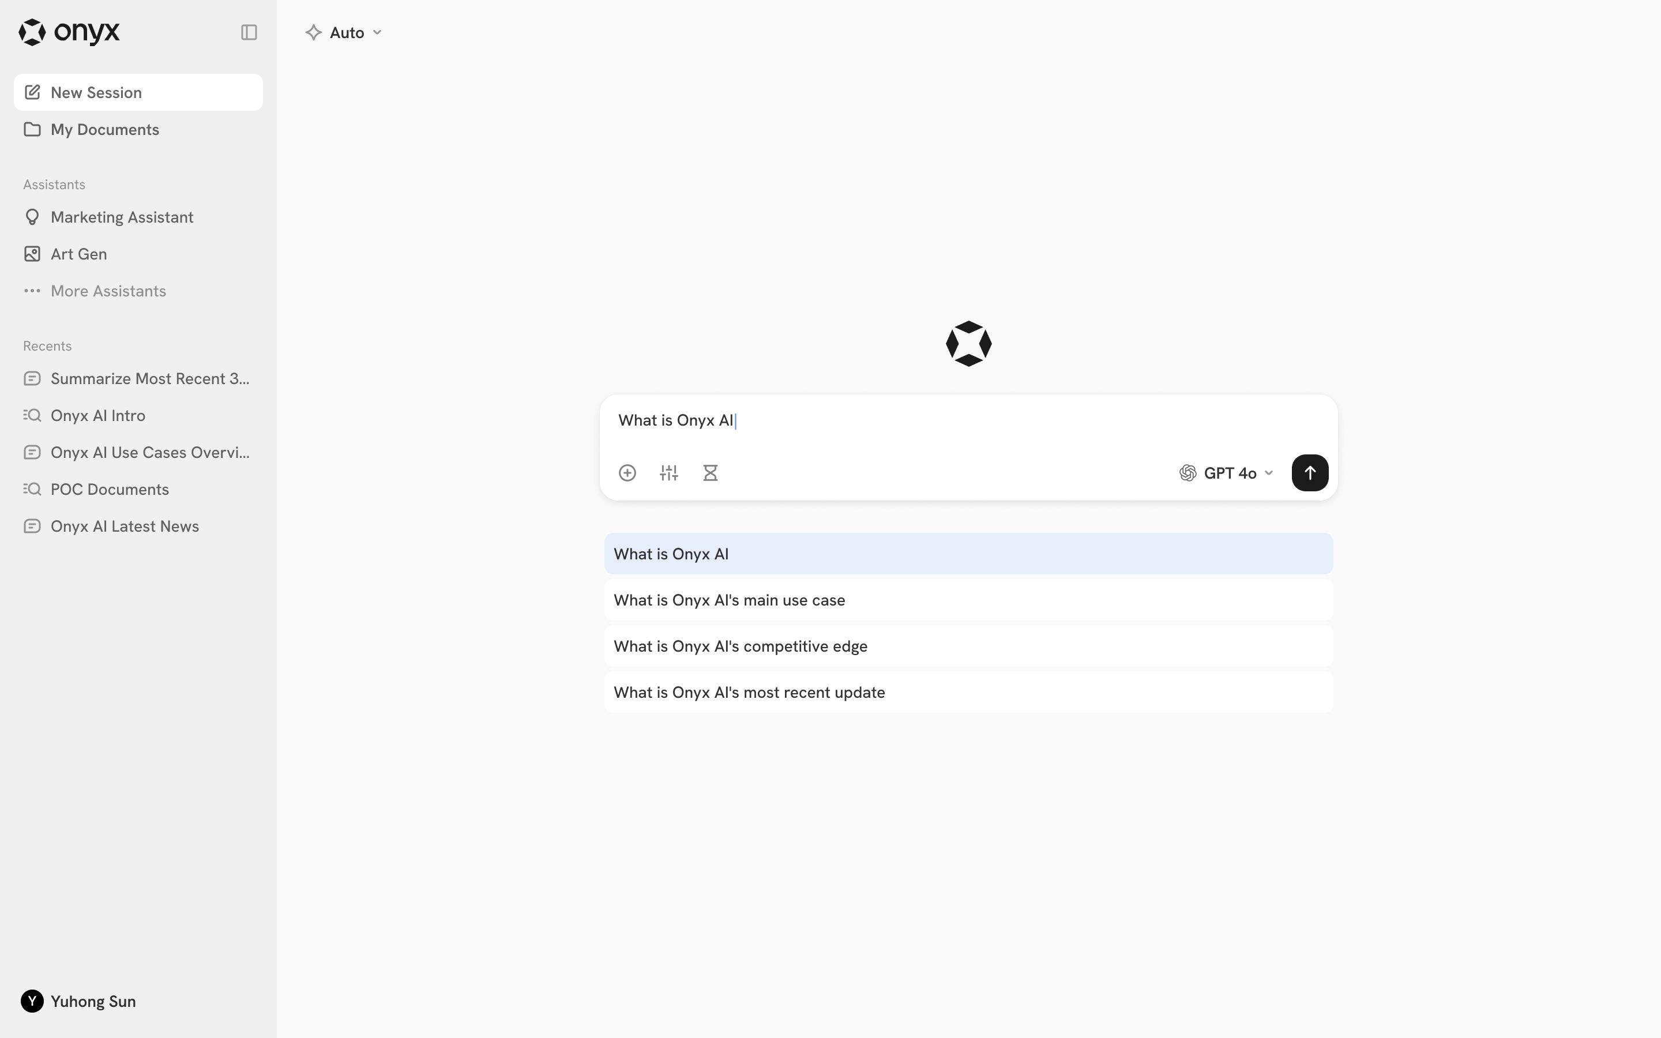Show More Assistants
The image size is (1661, 1038).
click(138, 291)
